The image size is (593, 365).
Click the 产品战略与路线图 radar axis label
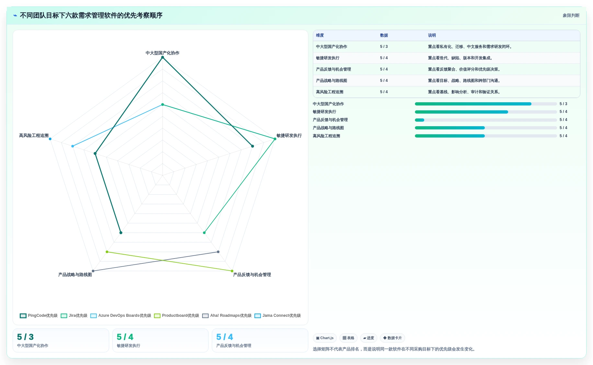point(75,275)
